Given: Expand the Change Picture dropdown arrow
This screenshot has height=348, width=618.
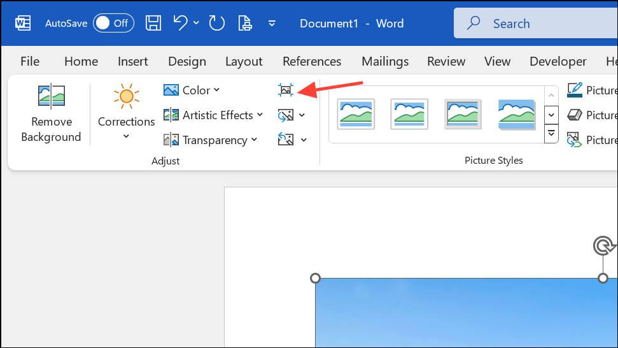Looking at the screenshot, I should pos(302,115).
